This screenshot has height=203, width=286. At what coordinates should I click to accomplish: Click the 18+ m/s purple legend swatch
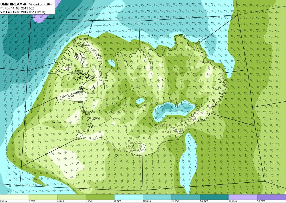click(x=272, y=197)
